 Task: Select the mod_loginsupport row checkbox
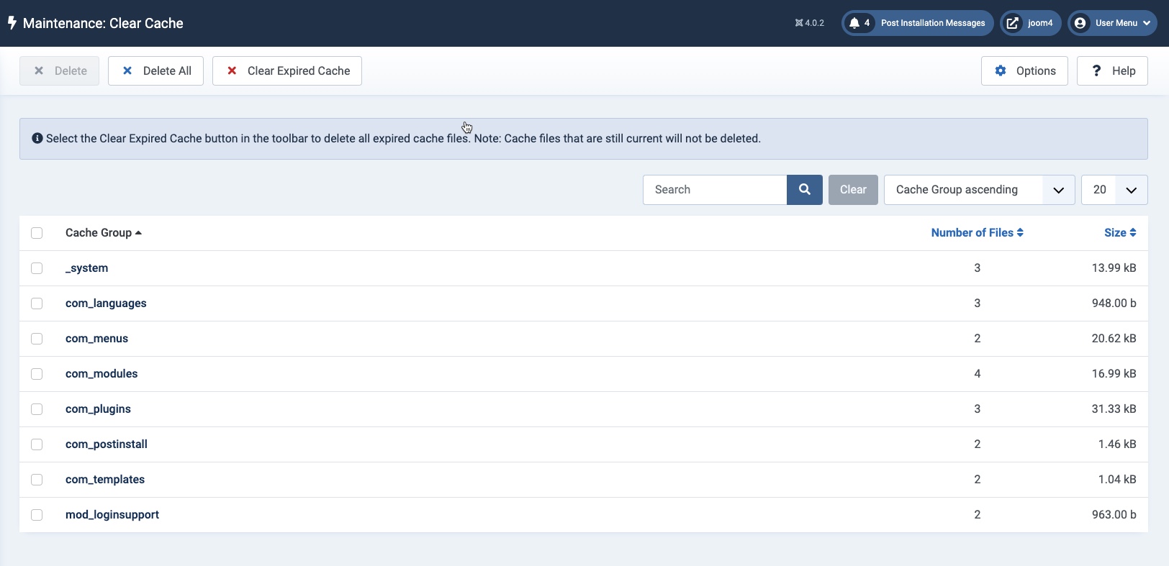tap(37, 515)
